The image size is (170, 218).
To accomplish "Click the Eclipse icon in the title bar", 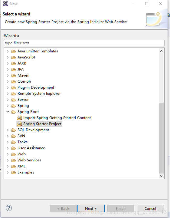I will click(6, 4).
